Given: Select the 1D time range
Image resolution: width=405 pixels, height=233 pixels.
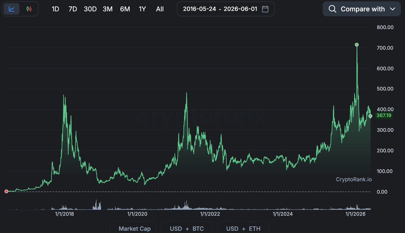Looking at the screenshot, I should point(55,9).
